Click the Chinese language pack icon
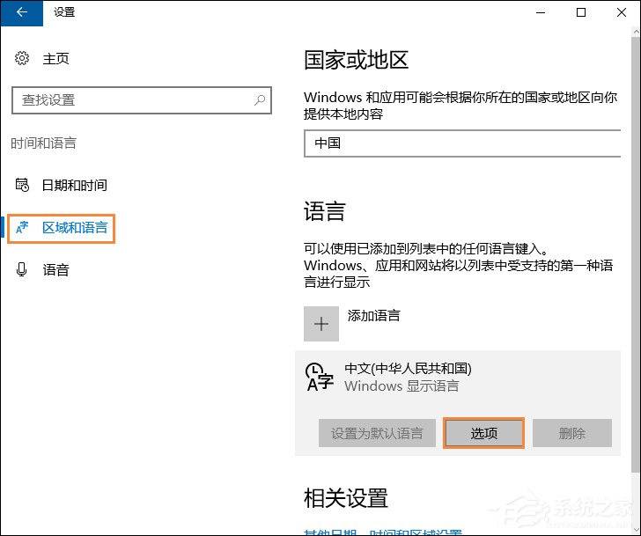Image resolution: width=641 pixels, height=536 pixels. point(320,377)
